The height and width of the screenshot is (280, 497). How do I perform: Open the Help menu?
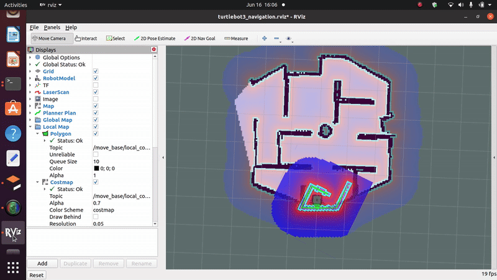(x=71, y=27)
